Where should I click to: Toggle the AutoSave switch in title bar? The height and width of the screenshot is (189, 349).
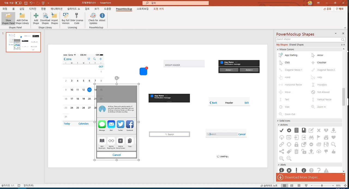point(18,3)
